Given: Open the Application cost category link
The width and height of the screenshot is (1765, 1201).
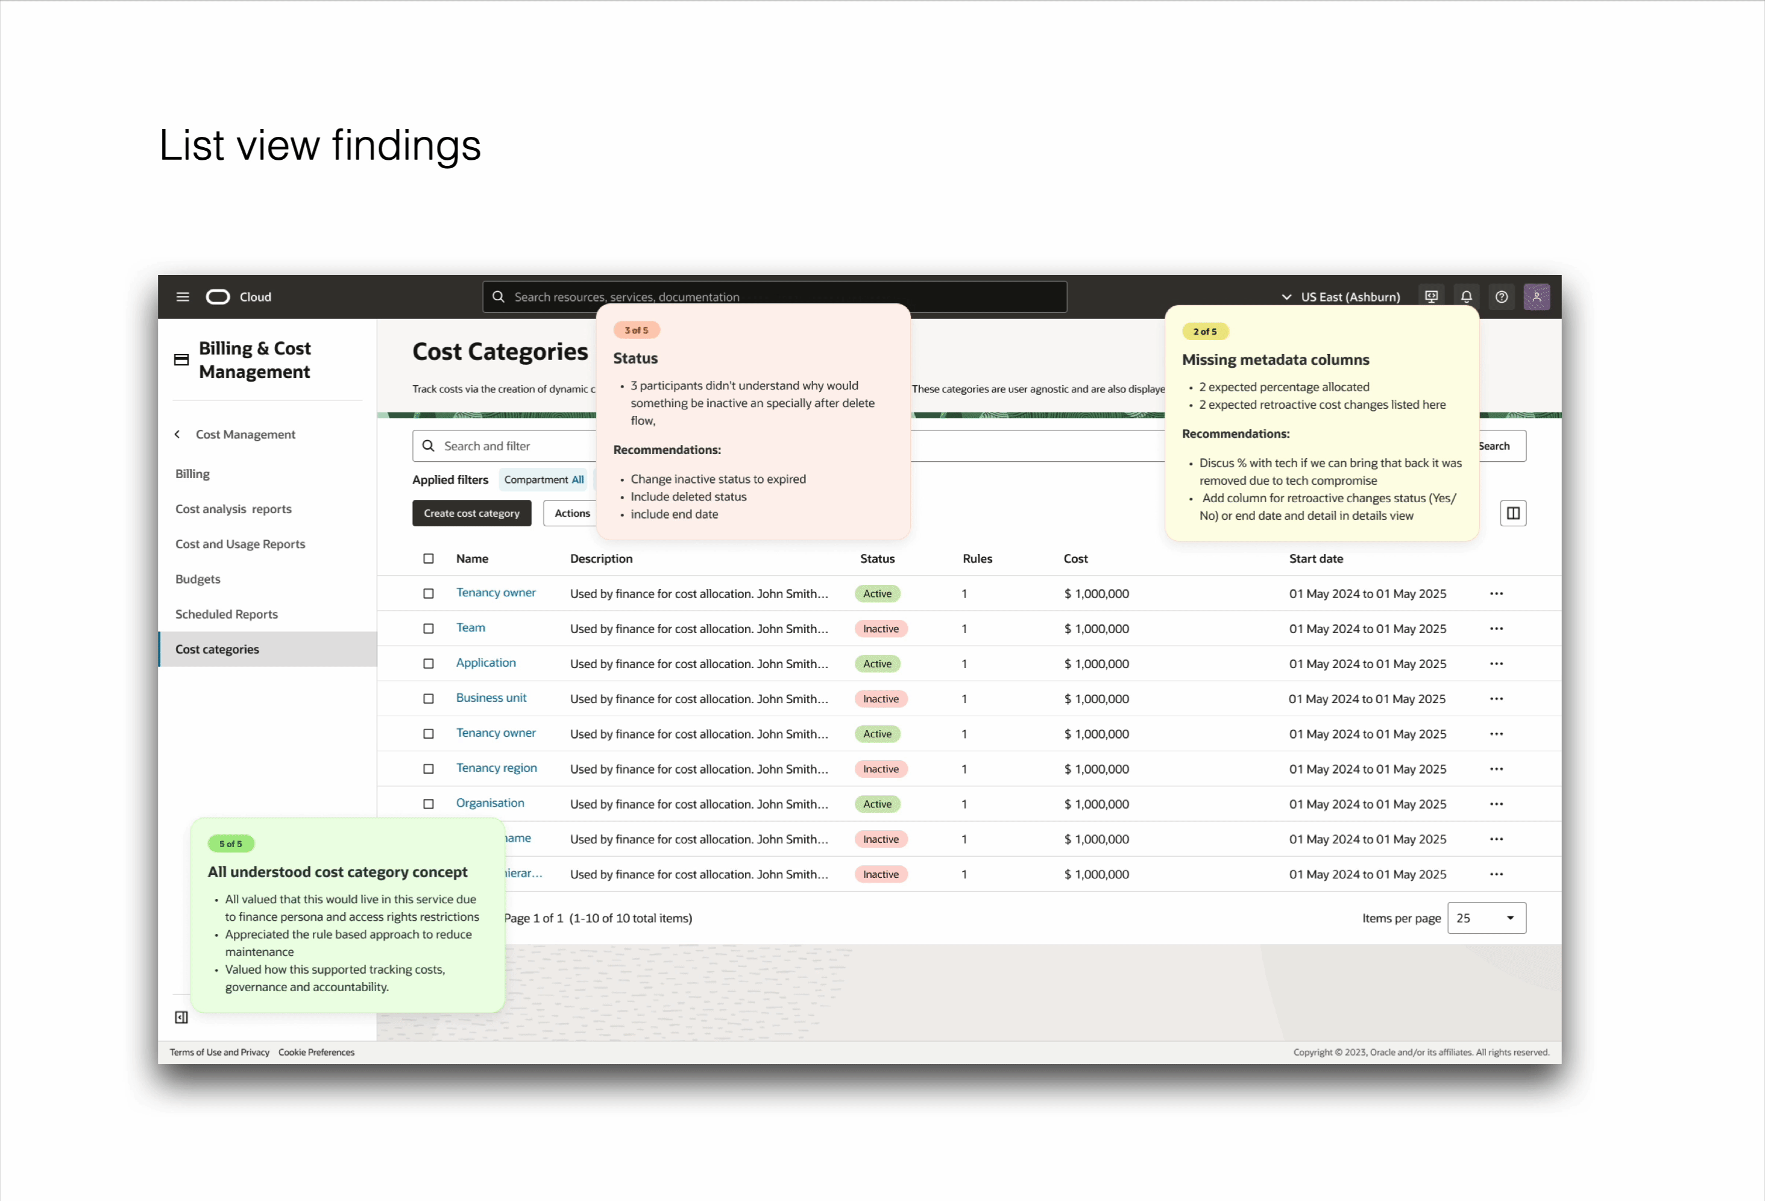Looking at the screenshot, I should (485, 663).
